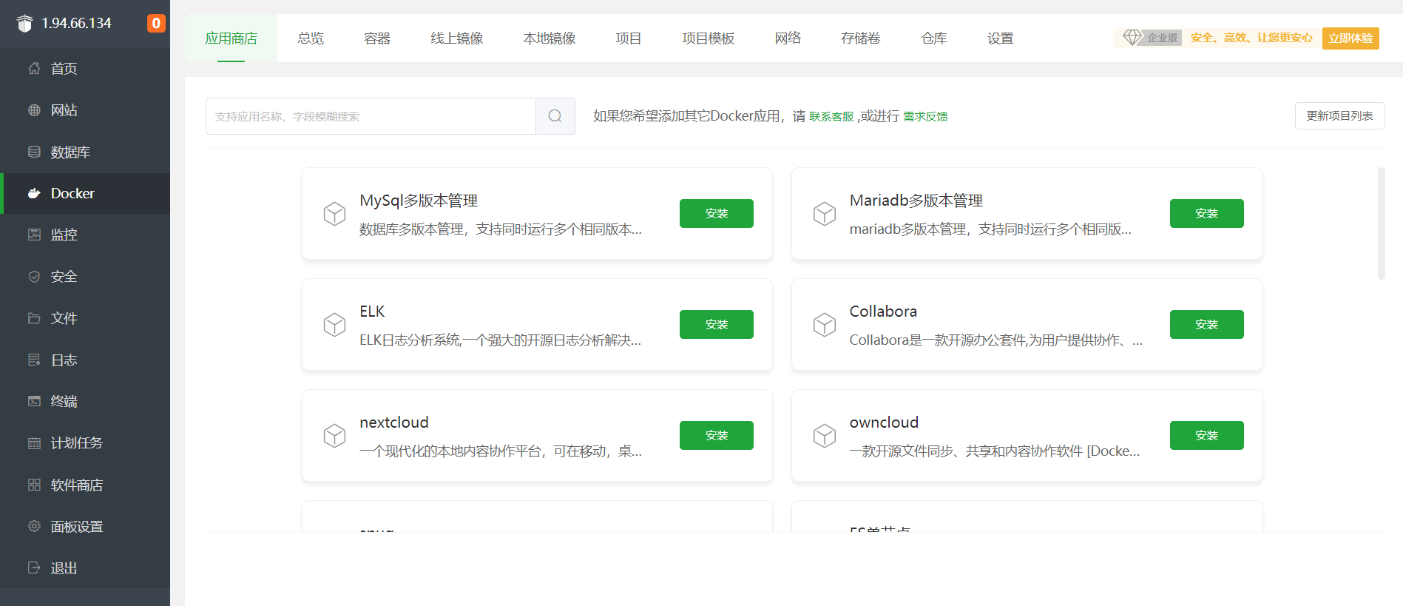Switch to the 应用商店 tab
The width and height of the screenshot is (1403, 606).
tap(231, 38)
